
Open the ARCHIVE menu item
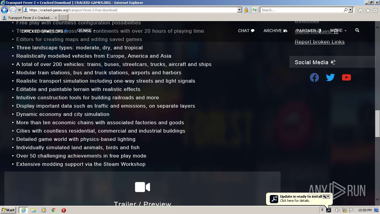(275, 31)
